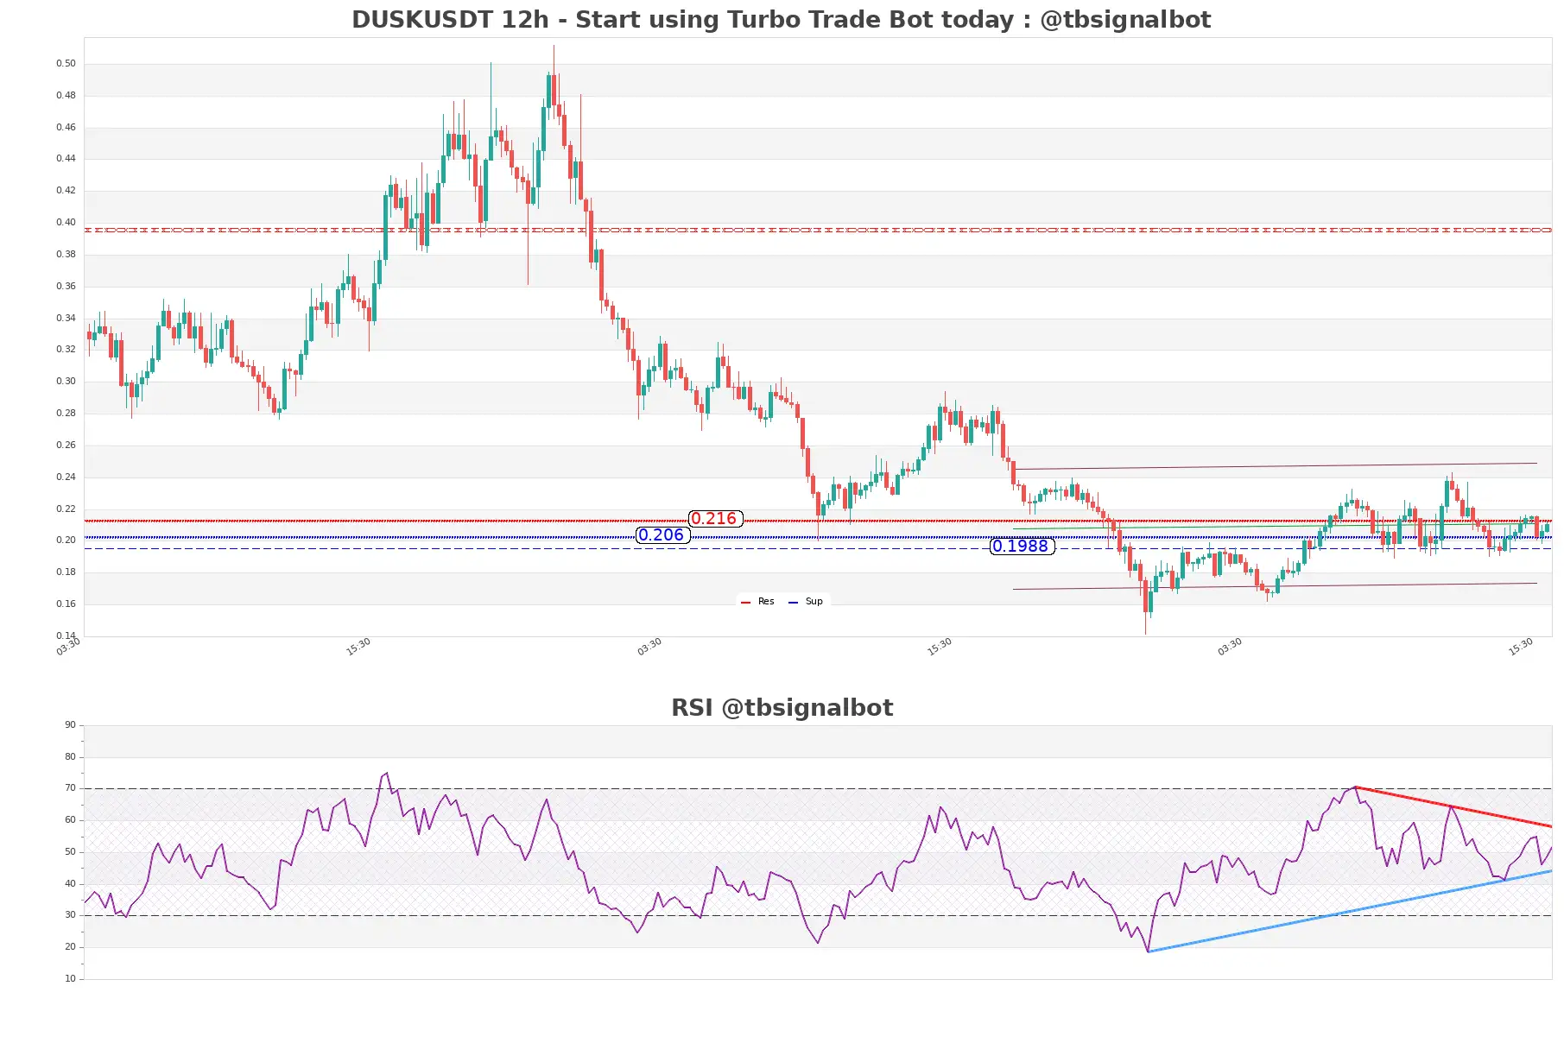The image size is (1564, 1043).
Task: Click the 0.48 price axis label
Action: [66, 96]
